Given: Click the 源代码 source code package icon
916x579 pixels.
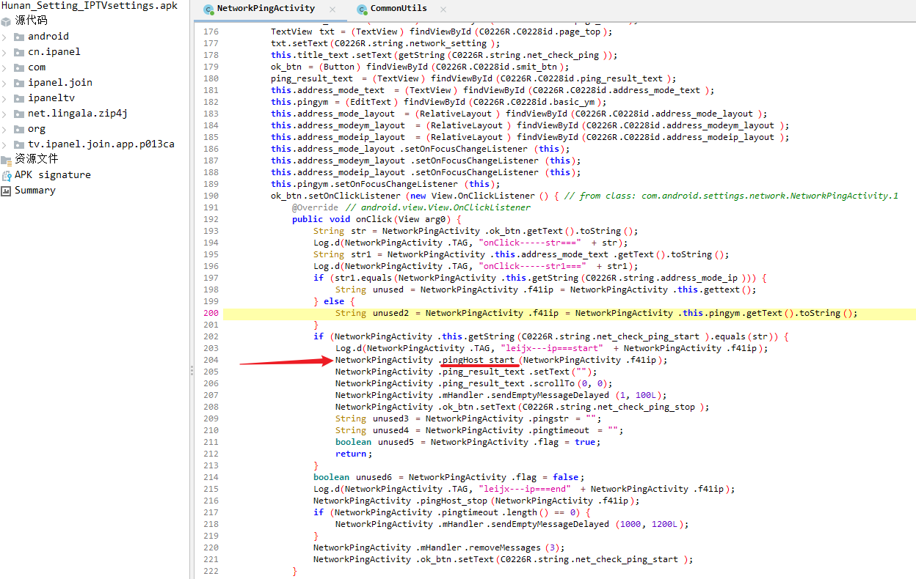Looking at the screenshot, I should point(6,21).
